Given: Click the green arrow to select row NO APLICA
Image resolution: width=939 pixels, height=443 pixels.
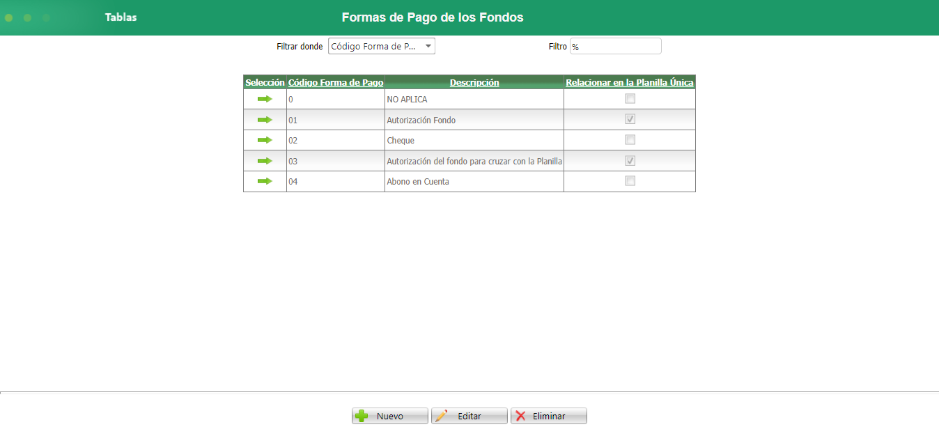Looking at the screenshot, I should point(265,99).
